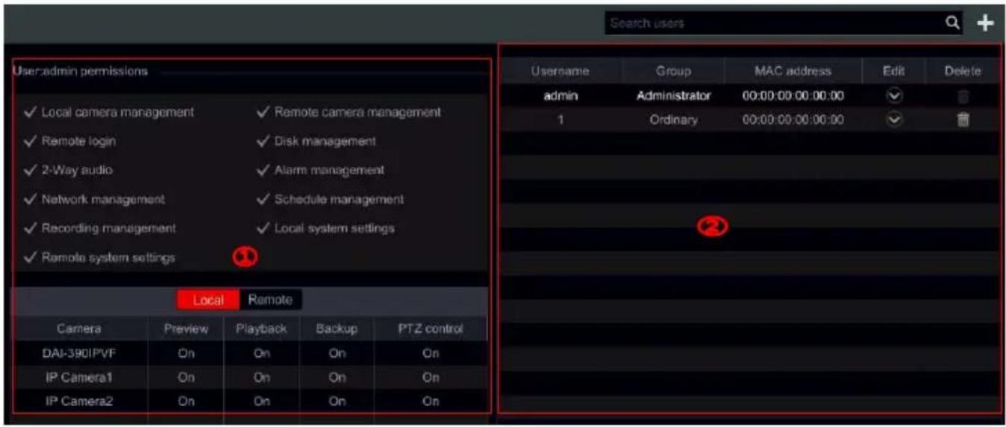The image size is (1006, 427).
Task: Toggle Alarm management permission
Action: pyautogui.click(x=320, y=170)
